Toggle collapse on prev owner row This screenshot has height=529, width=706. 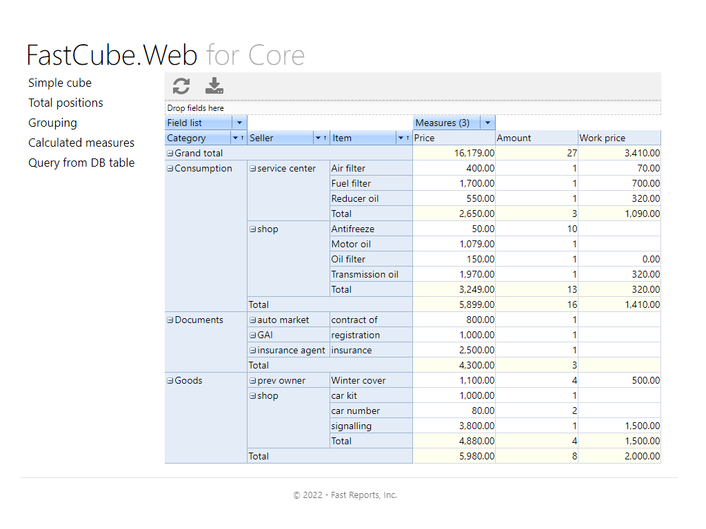tap(253, 381)
